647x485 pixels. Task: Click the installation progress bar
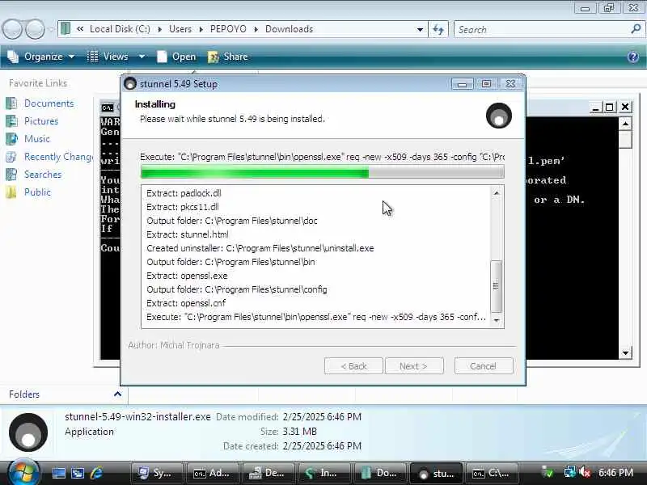pyautogui.click(x=322, y=172)
